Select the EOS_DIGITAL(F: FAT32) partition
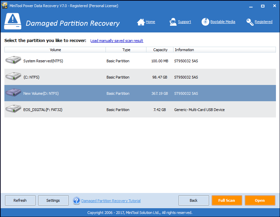 coord(140,110)
